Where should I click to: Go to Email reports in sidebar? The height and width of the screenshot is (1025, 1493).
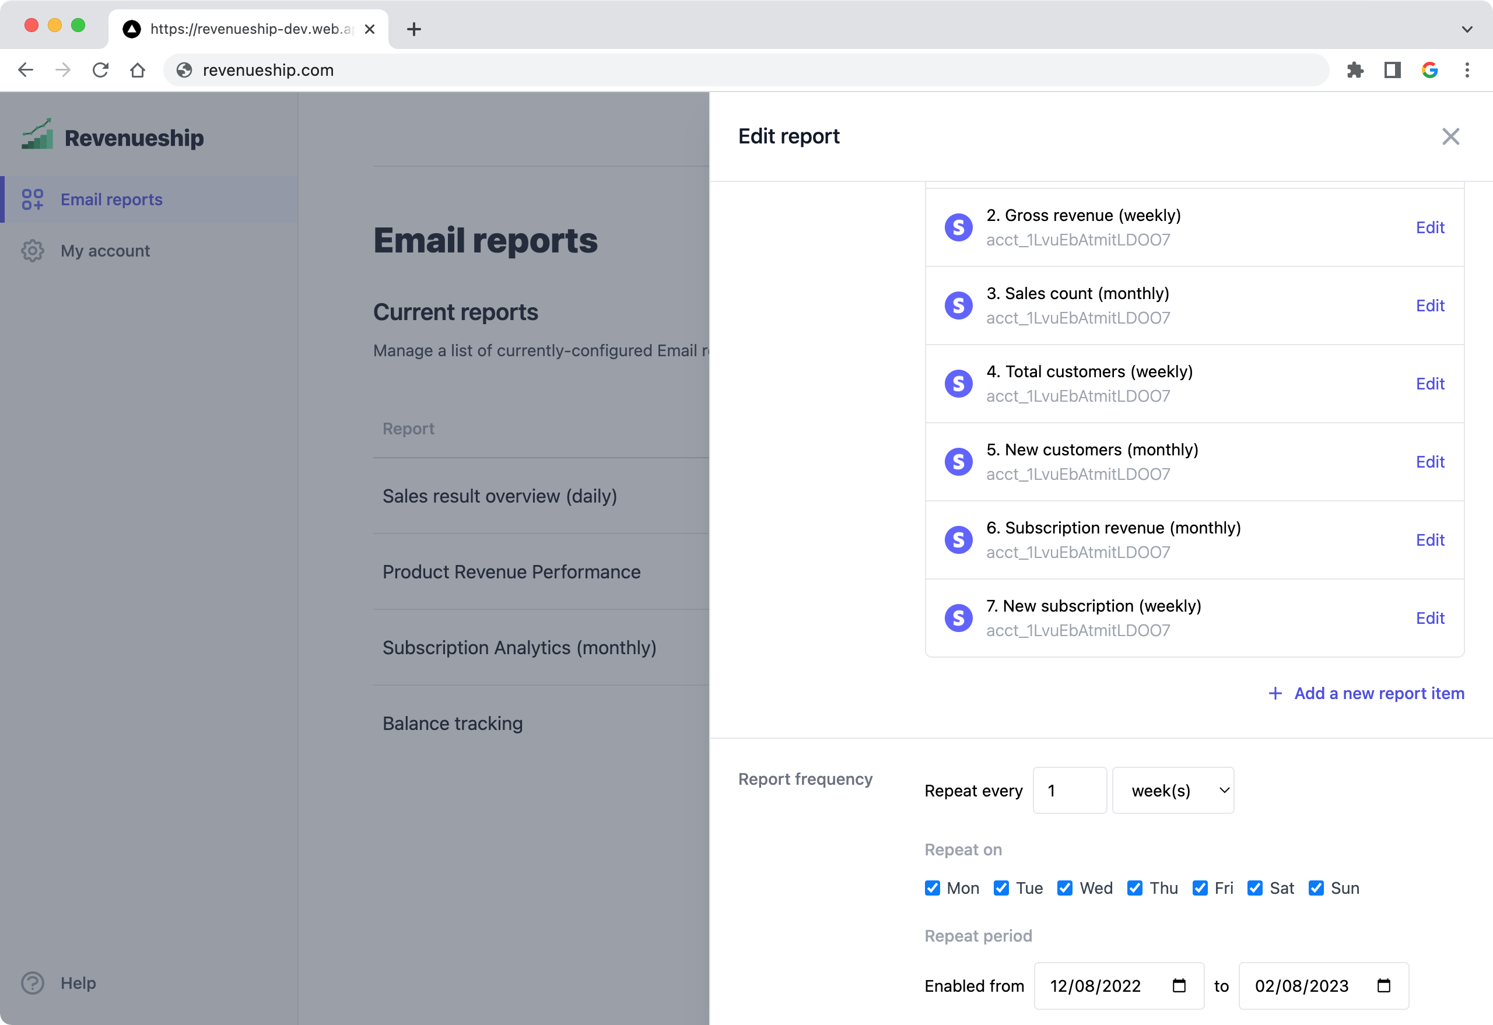pos(111,200)
